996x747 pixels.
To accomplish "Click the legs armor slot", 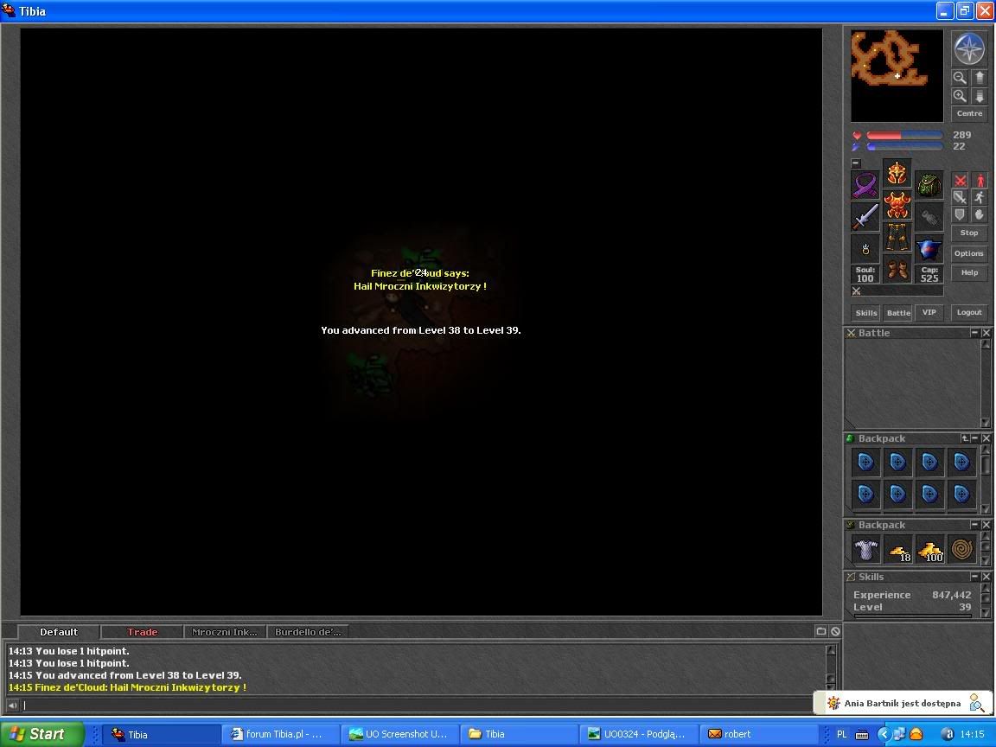I will tap(897, 236).
